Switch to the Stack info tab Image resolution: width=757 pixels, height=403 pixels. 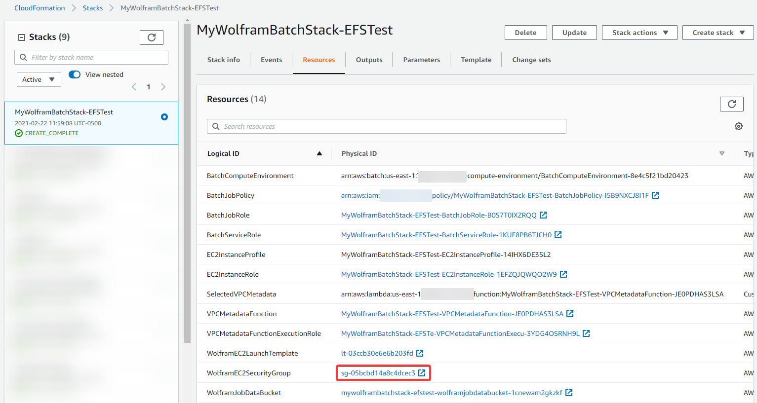tap(224, 60)
